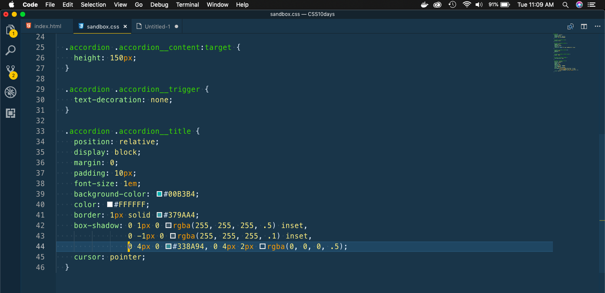Click the minimap code preview

565,52
